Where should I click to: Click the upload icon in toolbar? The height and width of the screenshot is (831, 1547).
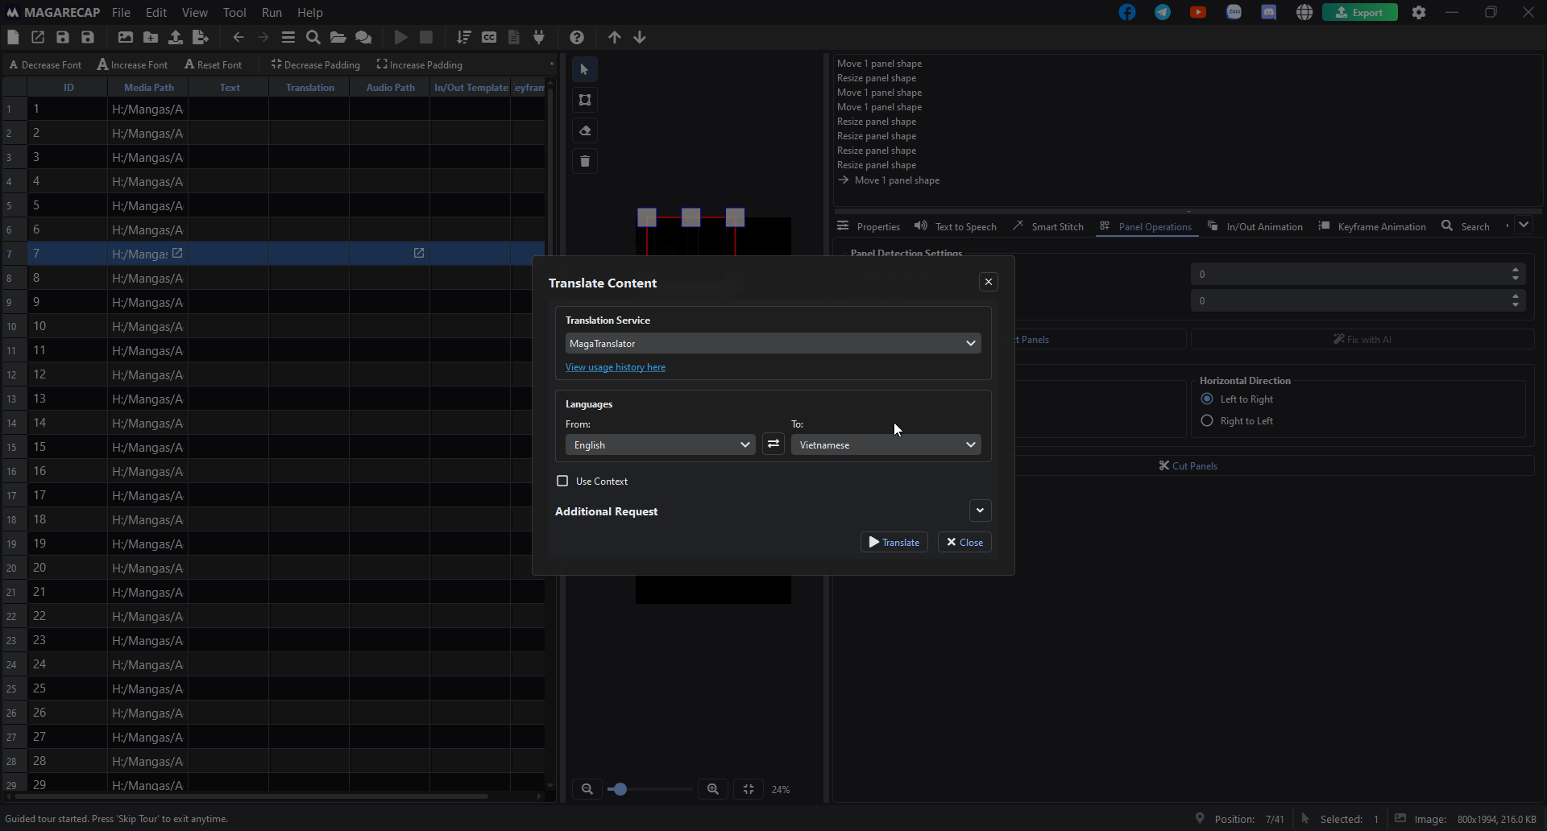coord(176,37)
